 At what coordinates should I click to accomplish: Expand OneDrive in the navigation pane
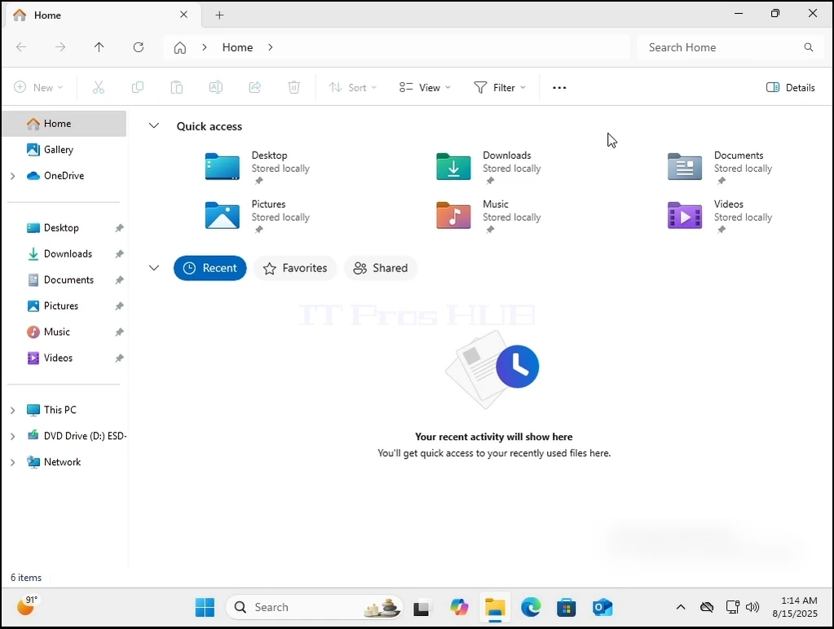[13, 176]
